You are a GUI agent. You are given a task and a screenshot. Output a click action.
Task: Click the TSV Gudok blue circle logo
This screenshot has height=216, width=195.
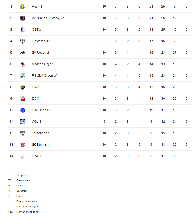[x=23, y=110]
